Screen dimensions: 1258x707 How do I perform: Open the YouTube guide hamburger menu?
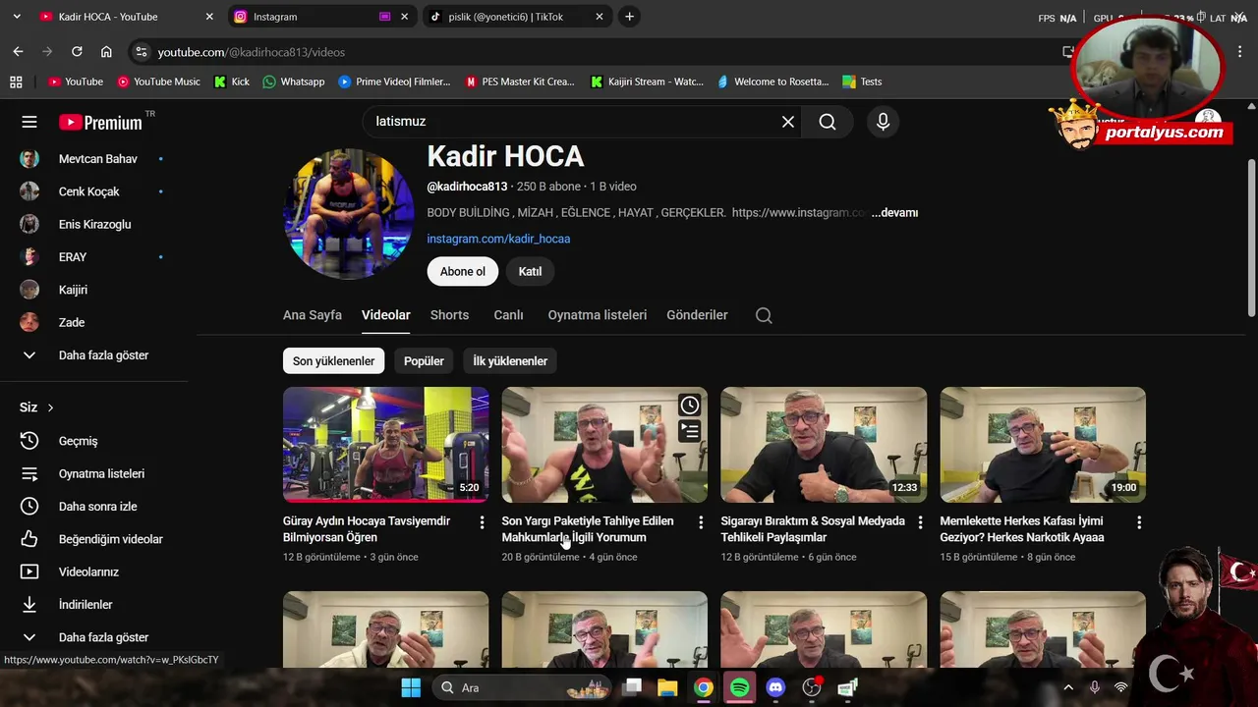[29, 122]
